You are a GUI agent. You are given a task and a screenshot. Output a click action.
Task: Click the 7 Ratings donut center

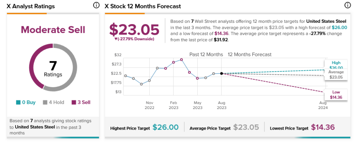[53, 68]
